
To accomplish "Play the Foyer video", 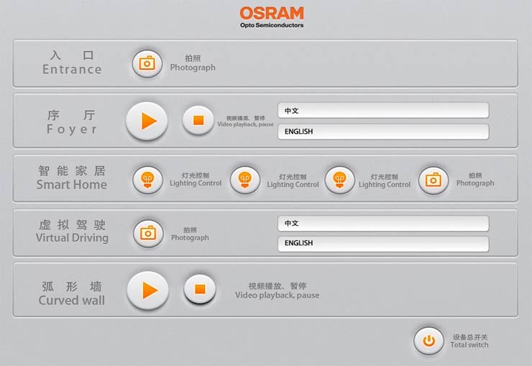I will point(147,121).
